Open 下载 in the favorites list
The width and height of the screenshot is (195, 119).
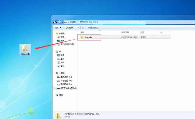coord(61,37)
